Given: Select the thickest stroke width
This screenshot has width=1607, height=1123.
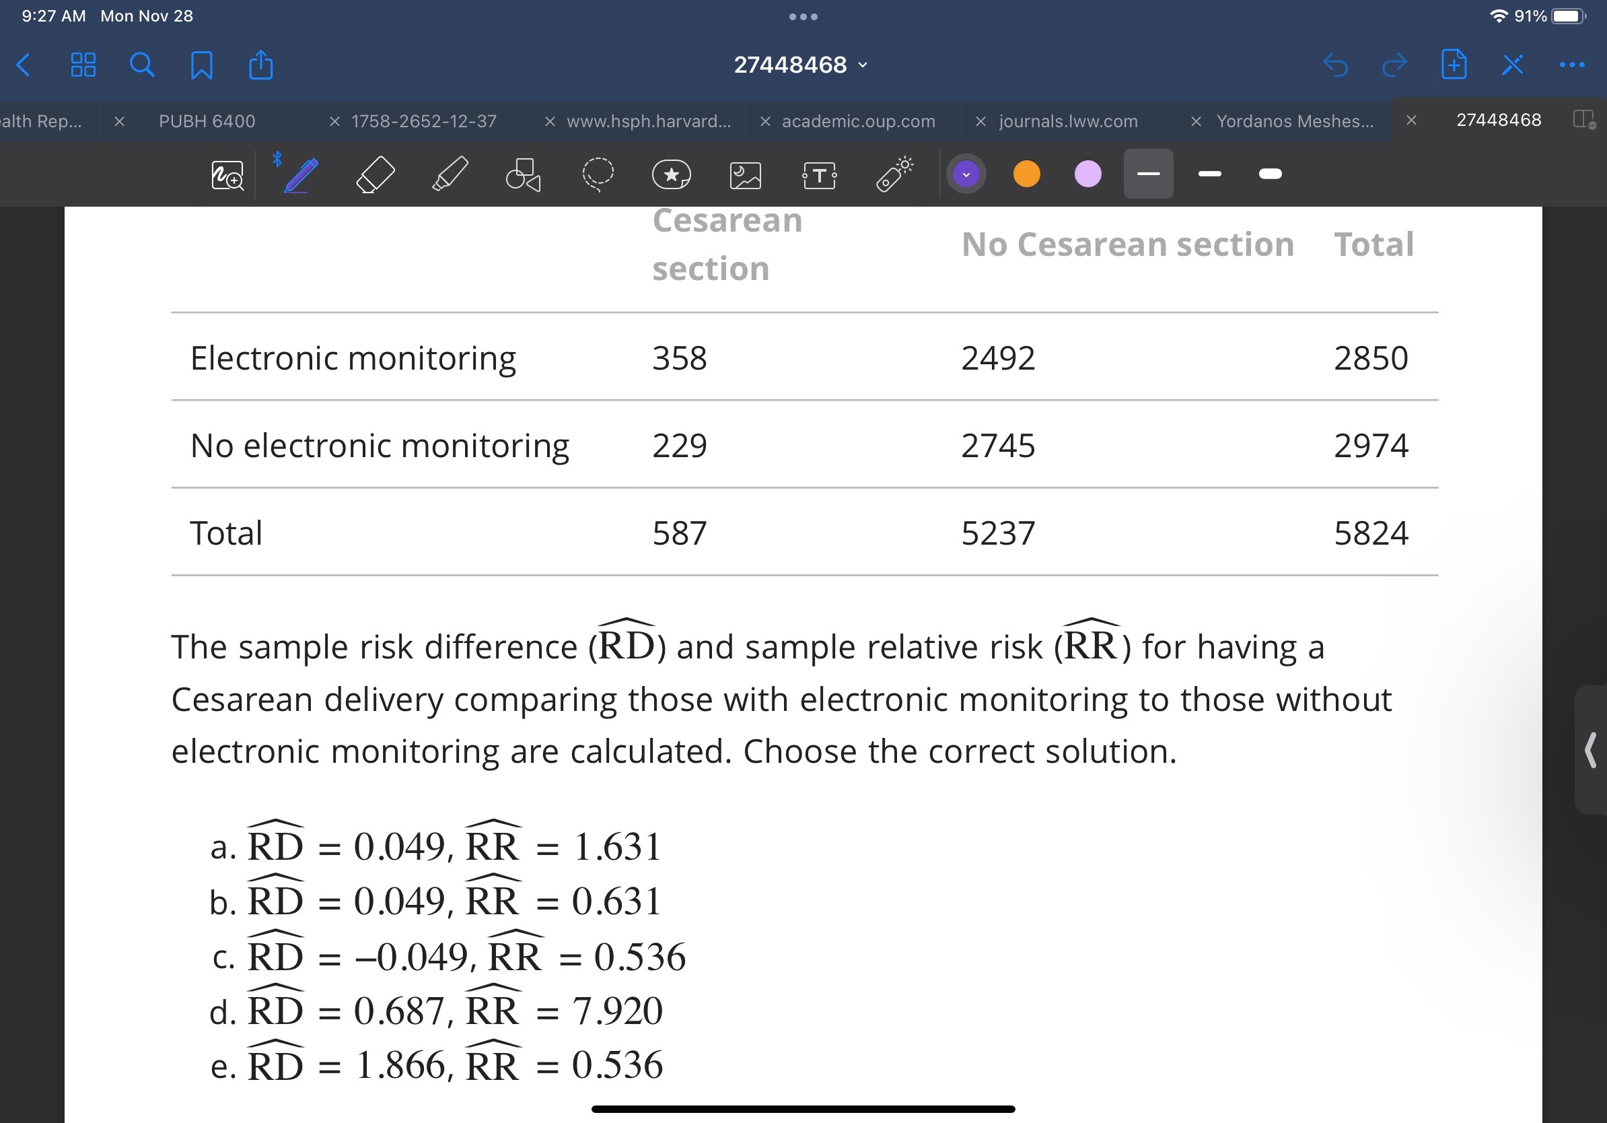Looking at the screenshot, I should [x=1269, y=173].
